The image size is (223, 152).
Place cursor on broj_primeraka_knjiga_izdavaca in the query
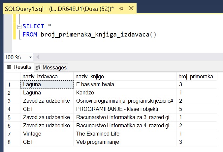coord(95,35)
